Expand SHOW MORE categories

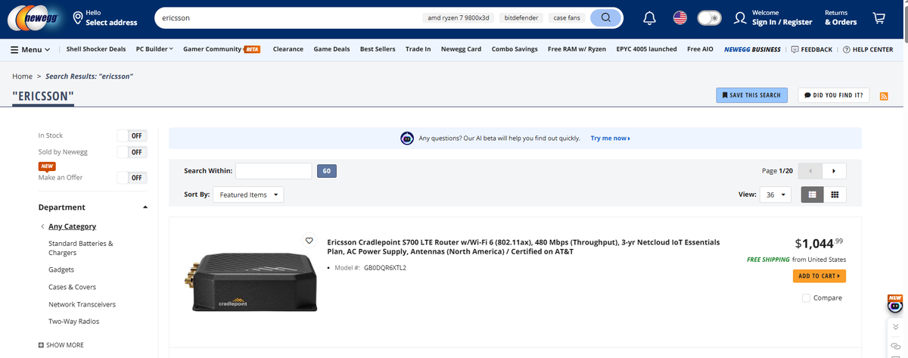(x=61, y=345)
